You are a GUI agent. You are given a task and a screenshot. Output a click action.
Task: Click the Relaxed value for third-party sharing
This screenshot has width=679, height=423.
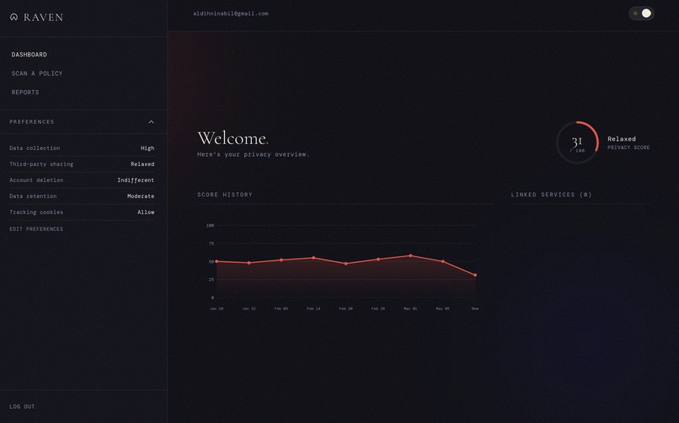pos(142,164)
